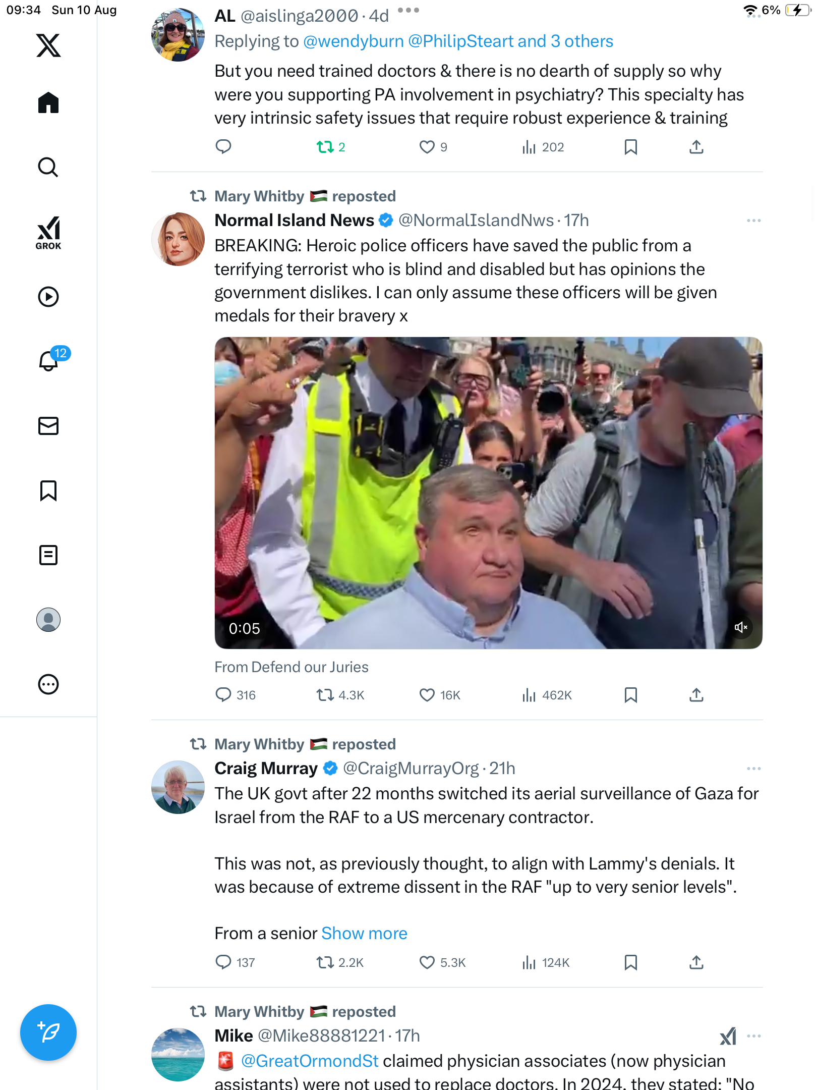Bookmark the Craig Murray post
This screenshot has width=817, height=1090.
pyautogui.click(x=630, y=963)
